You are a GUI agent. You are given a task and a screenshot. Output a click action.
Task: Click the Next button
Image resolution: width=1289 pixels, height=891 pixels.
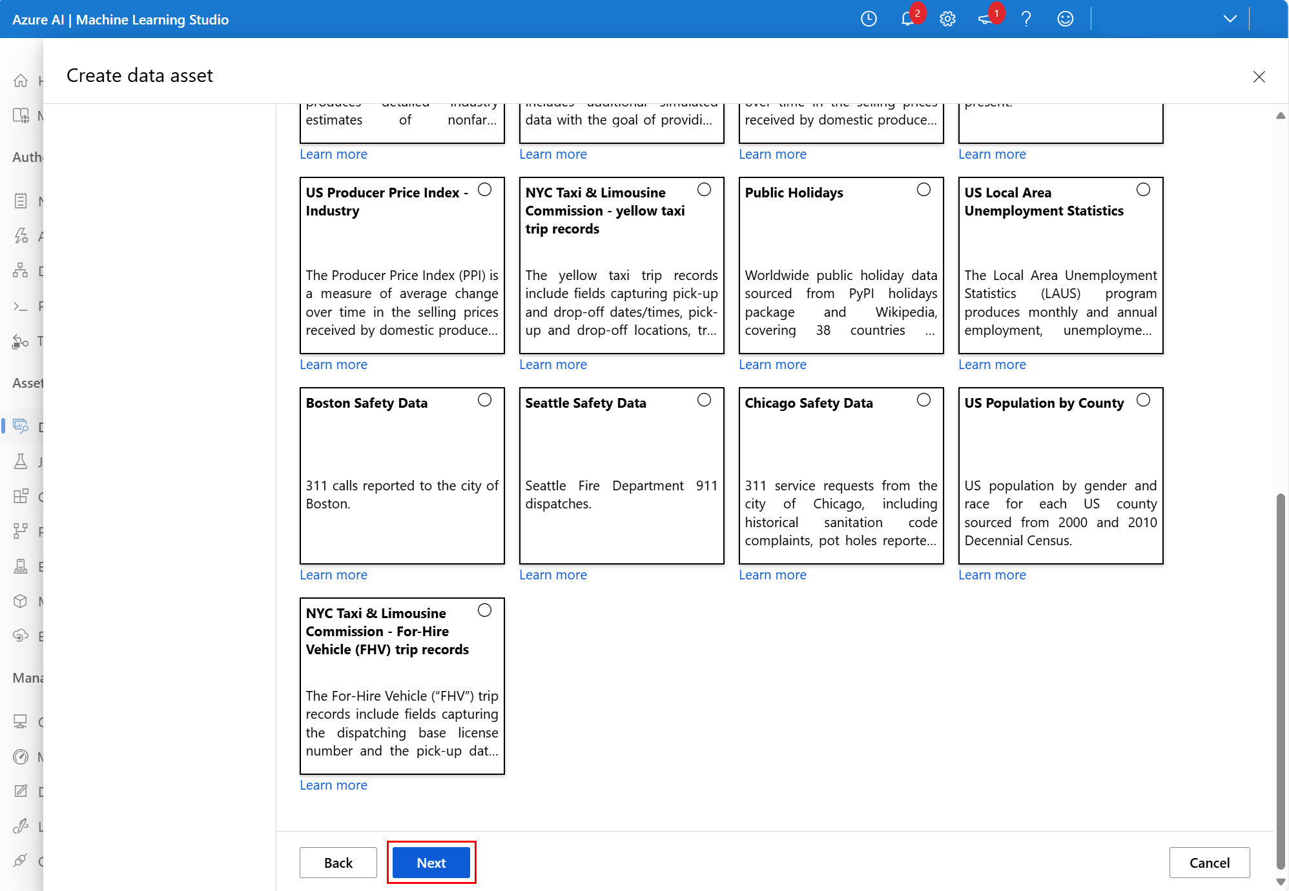click(x=431, y=863)
